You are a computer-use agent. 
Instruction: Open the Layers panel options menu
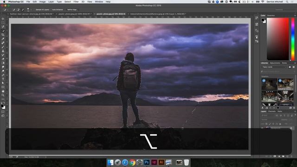[x=295, y=111]
